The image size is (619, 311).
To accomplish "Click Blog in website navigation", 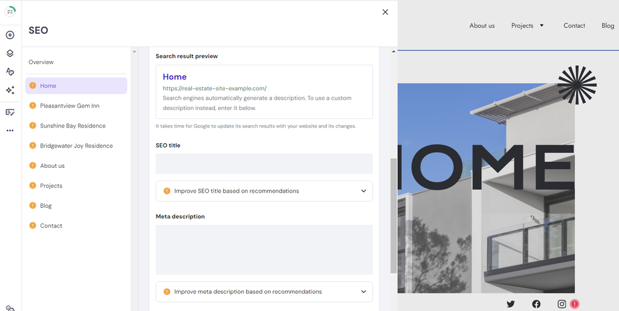I will pyautogui.click(x=608, y=25).
